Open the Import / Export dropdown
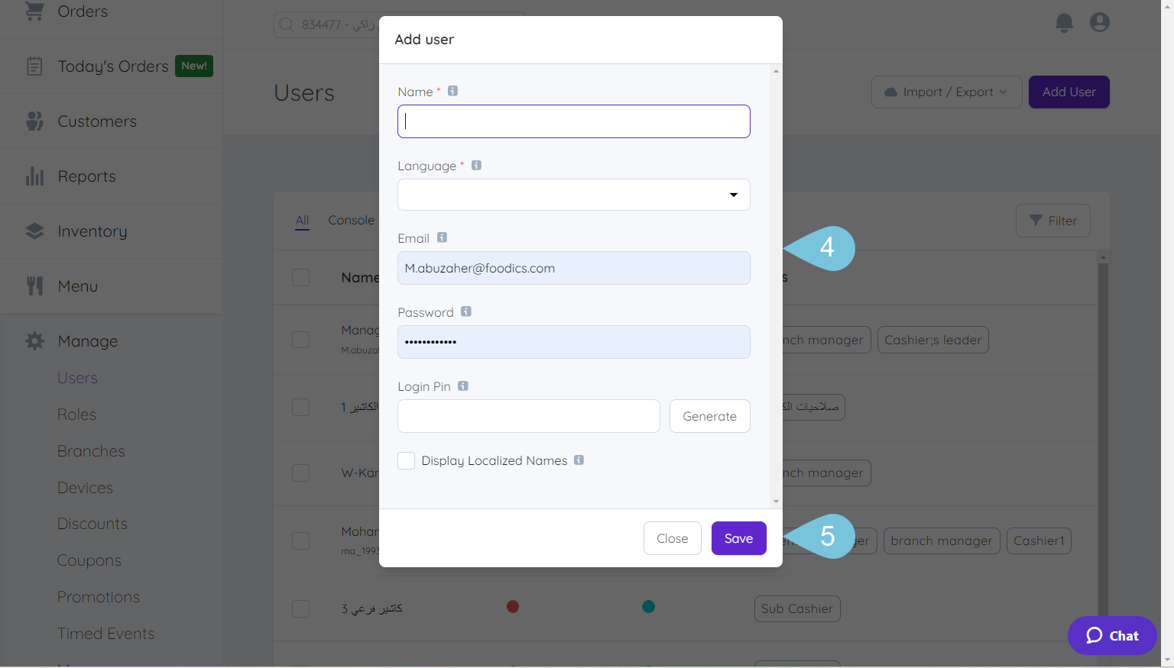 point(947,92)
